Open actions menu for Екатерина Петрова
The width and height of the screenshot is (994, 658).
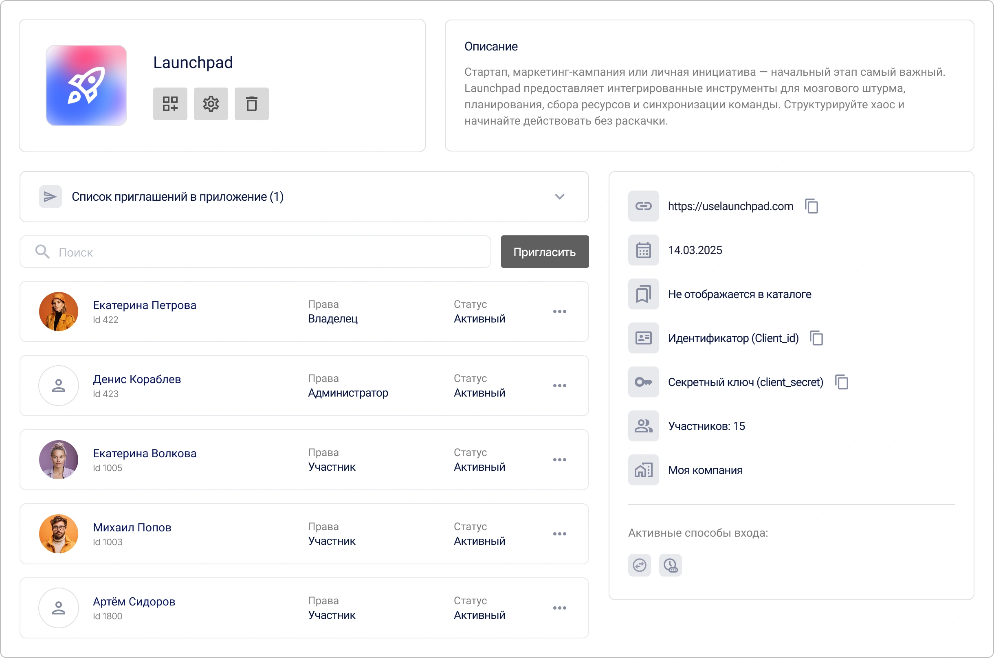click(x=560, y=311)
